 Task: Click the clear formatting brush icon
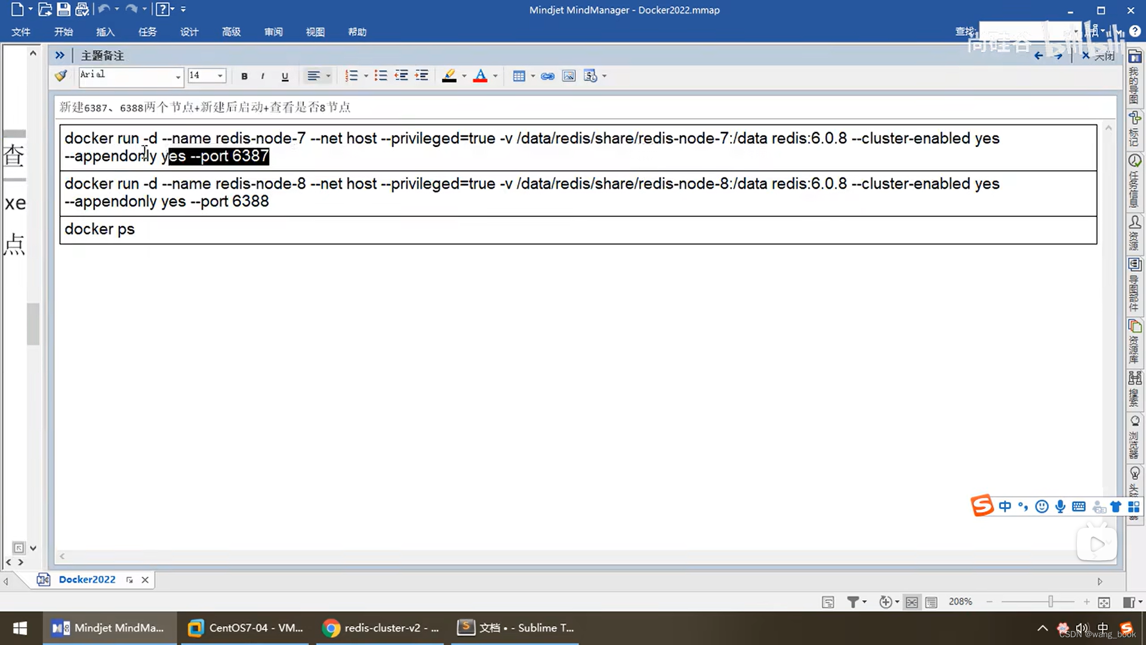coord(61,76)
